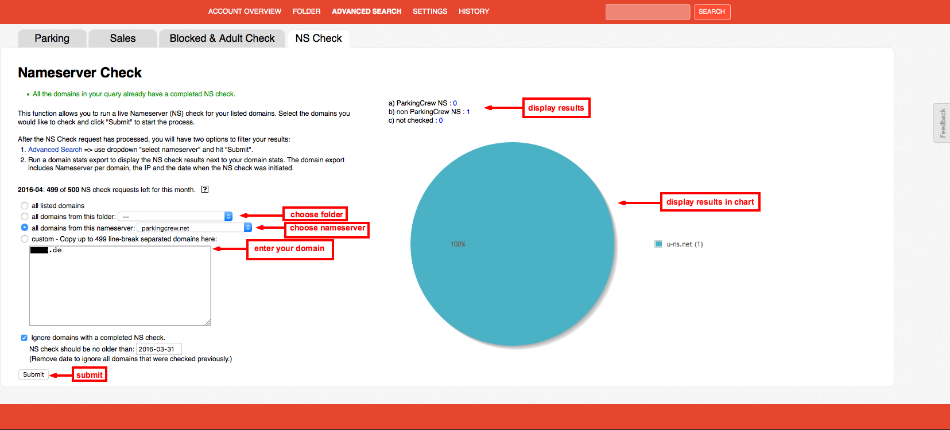
Task: Open the Feedback side tab
Action: coord(942,123)
